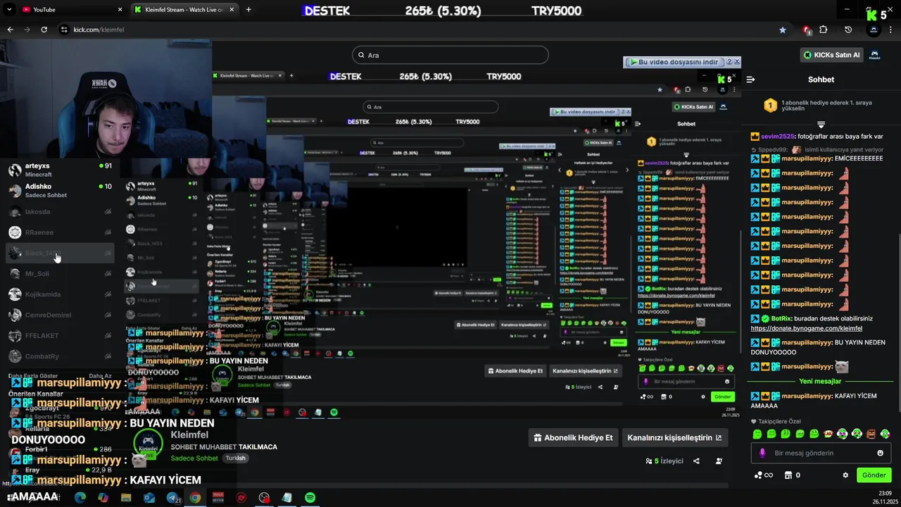Select the Kleimfel Stream browser tab
The height and width of the screenshot is (507, 901).
183,9
